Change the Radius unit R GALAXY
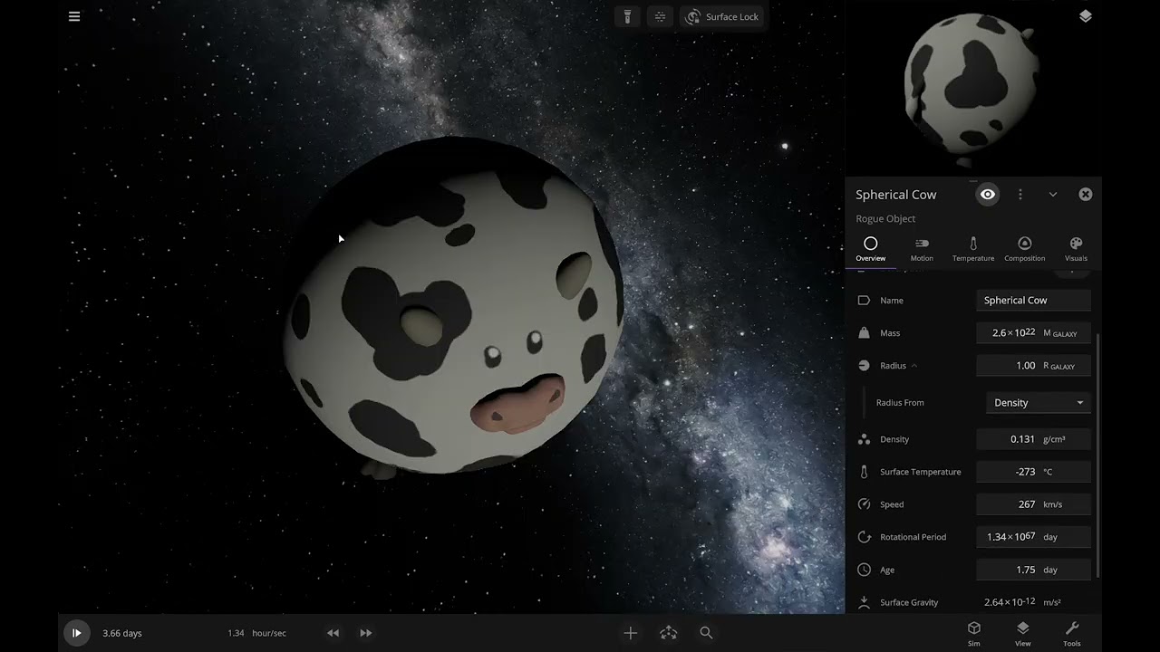The width and height of the screenshot is (1160, 652). (1059, 366)
